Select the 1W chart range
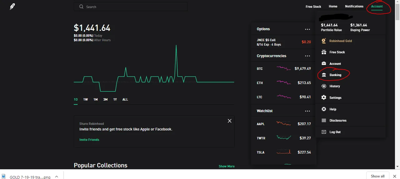 pyautogui.click(x=86, y=99)
